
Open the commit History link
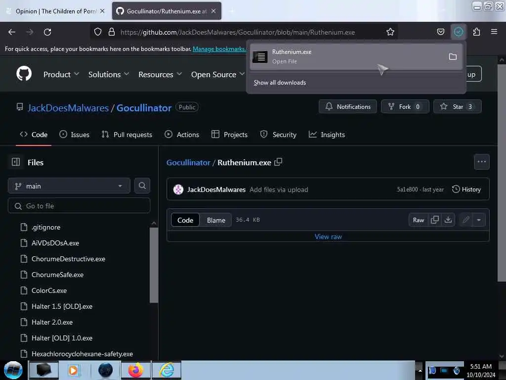(466, 190)
